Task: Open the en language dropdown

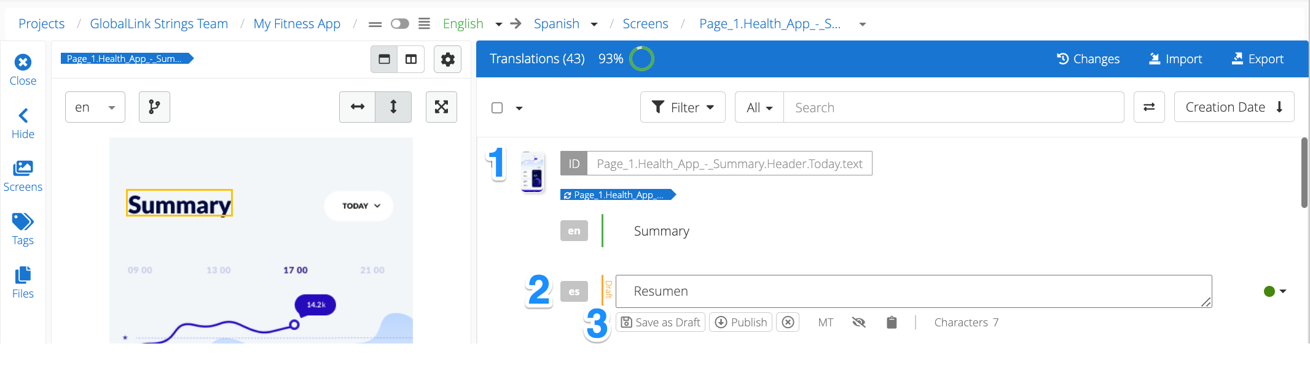Action: click(x=95, y=107)
